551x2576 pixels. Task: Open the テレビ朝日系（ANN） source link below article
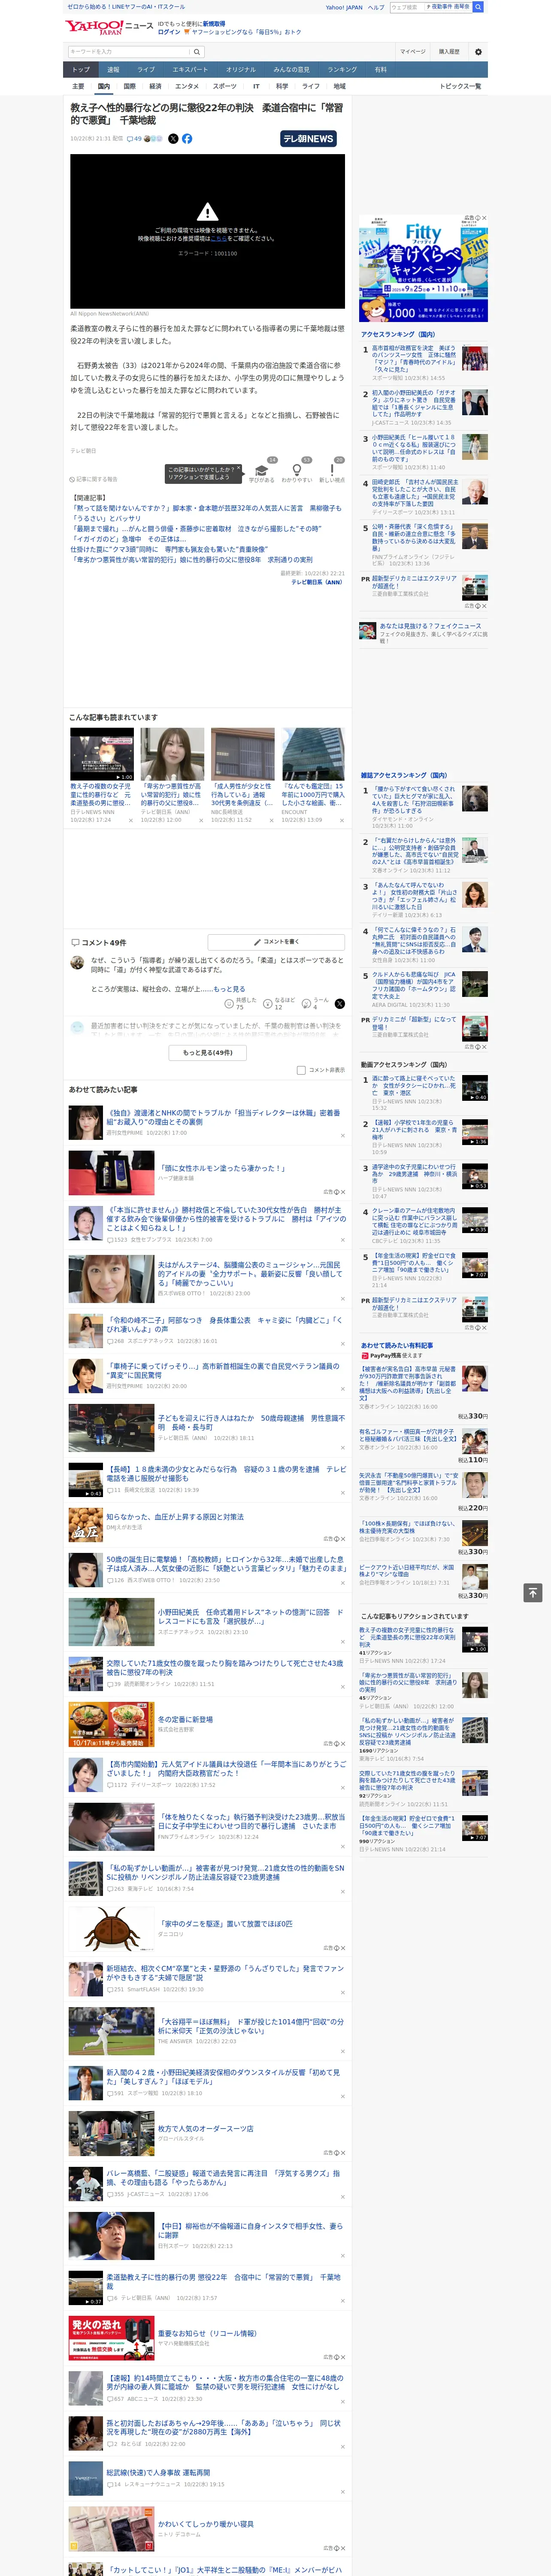pyautogui.click(x=317, y=582)
